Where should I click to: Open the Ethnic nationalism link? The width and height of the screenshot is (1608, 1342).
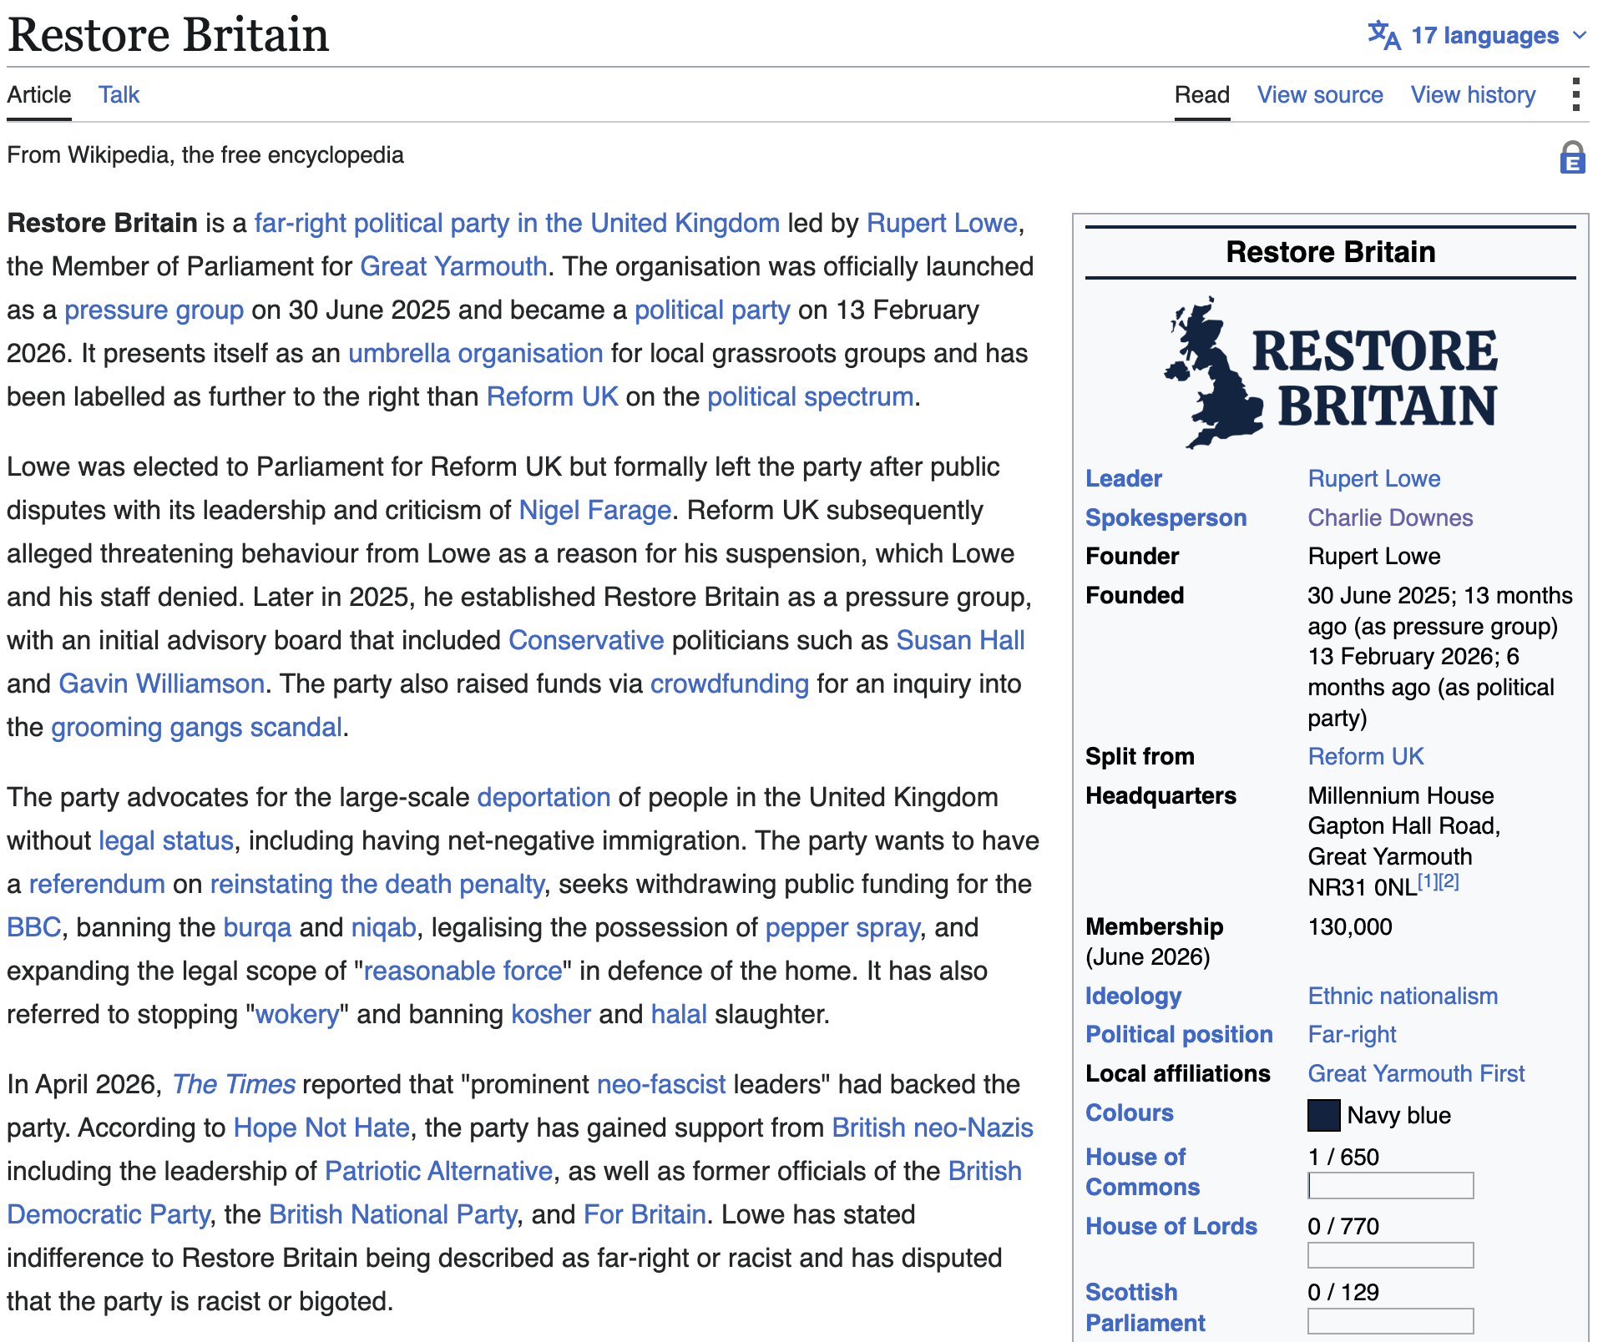[1403, 996]
